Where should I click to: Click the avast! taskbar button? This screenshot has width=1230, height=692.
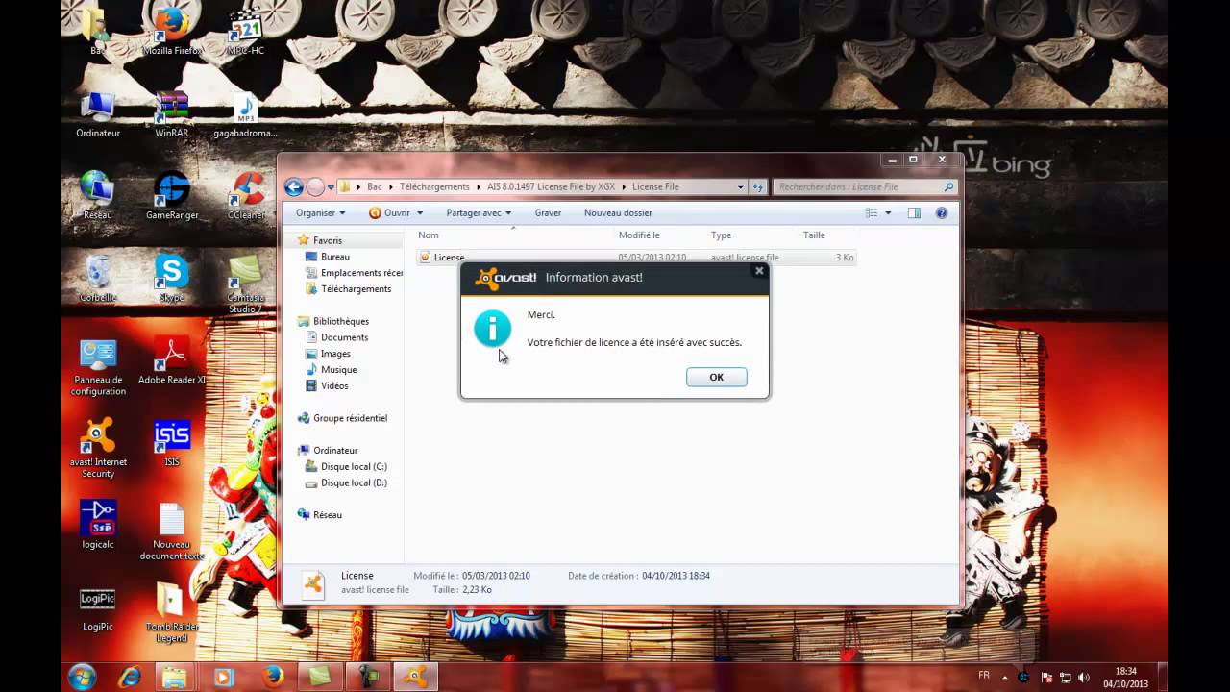coord(414,677)
